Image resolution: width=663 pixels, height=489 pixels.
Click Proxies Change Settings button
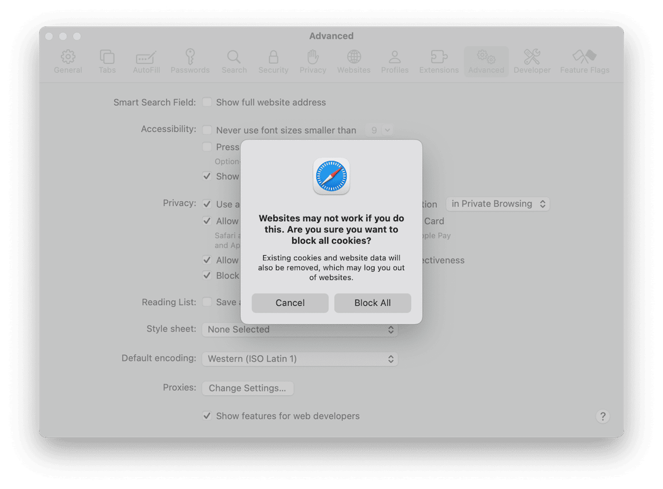[x=248, y=388]
